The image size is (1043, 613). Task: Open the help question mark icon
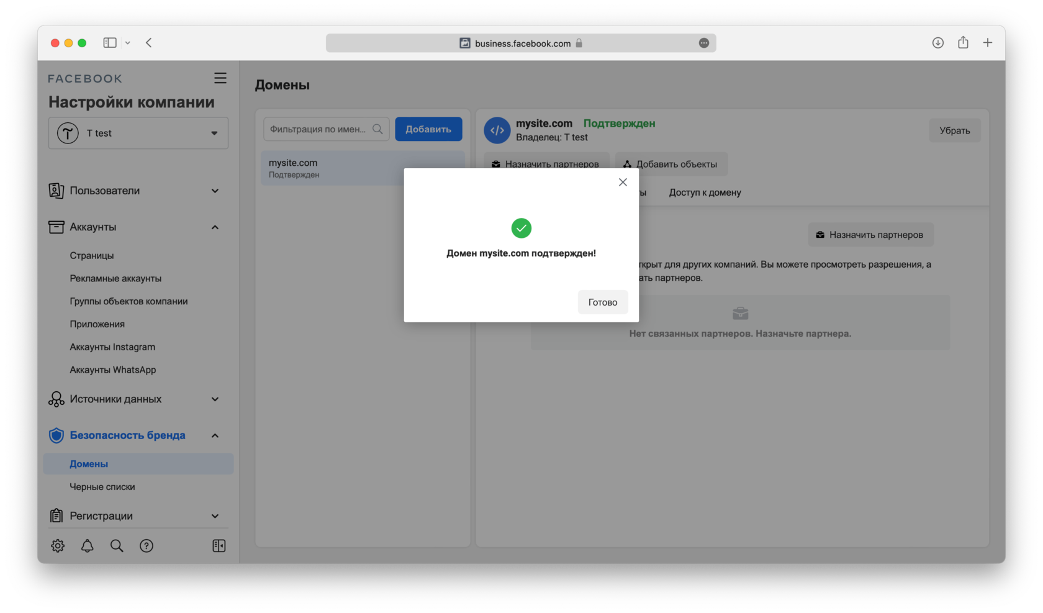(x=147, y=546)
